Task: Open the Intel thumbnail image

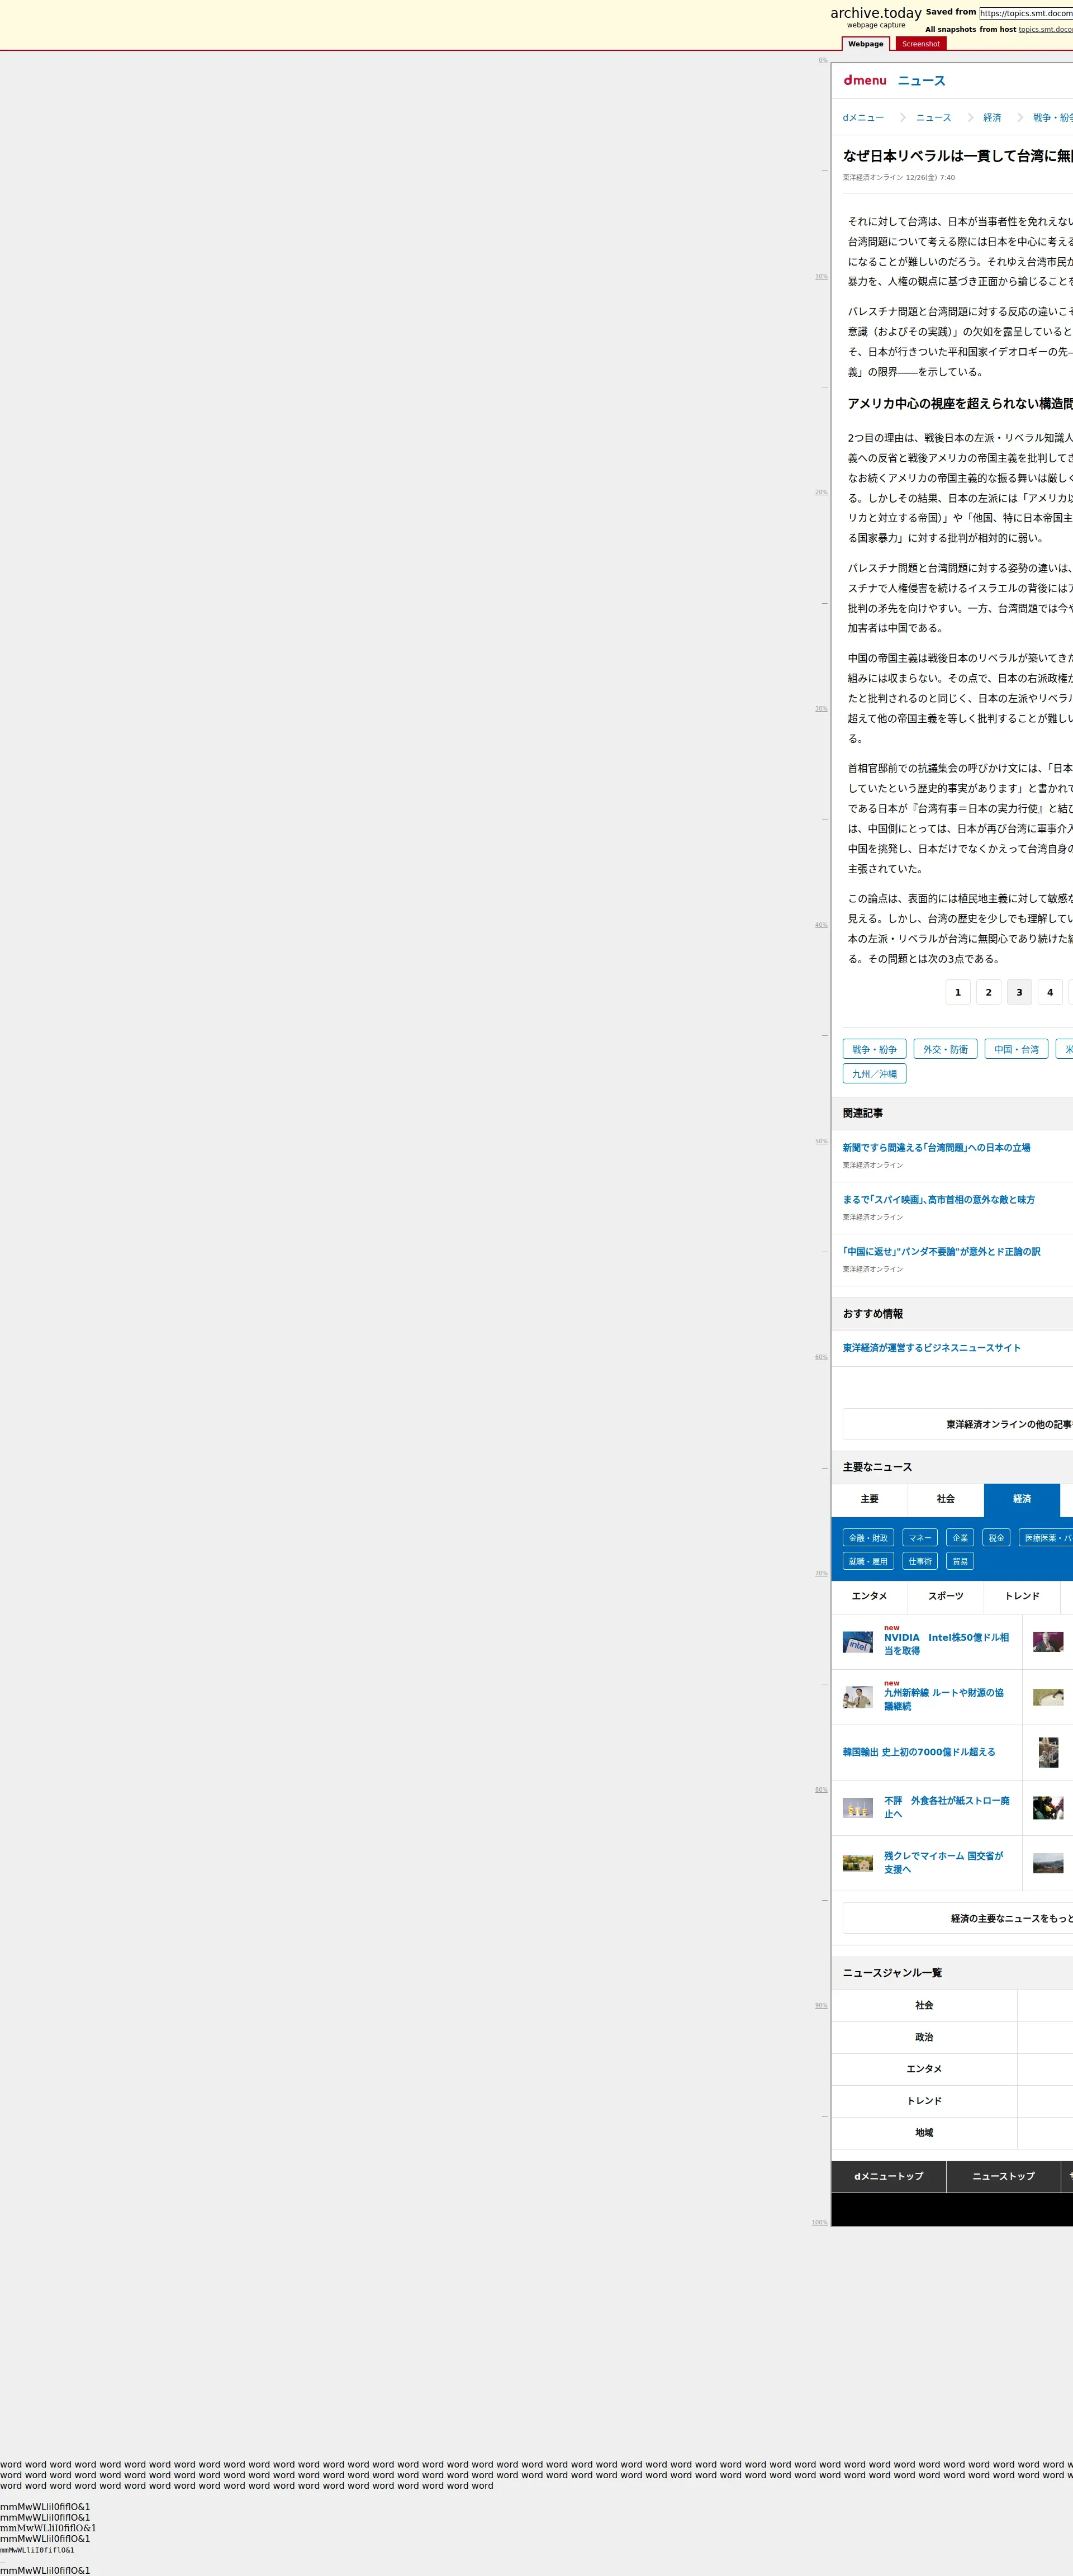Action: pos(857,1643)
